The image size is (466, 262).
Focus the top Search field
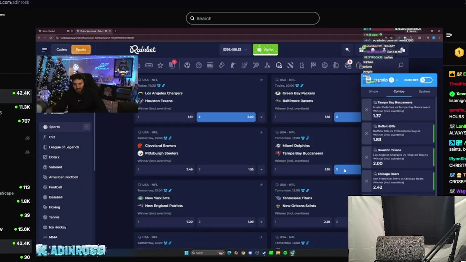tap(253, 18)
